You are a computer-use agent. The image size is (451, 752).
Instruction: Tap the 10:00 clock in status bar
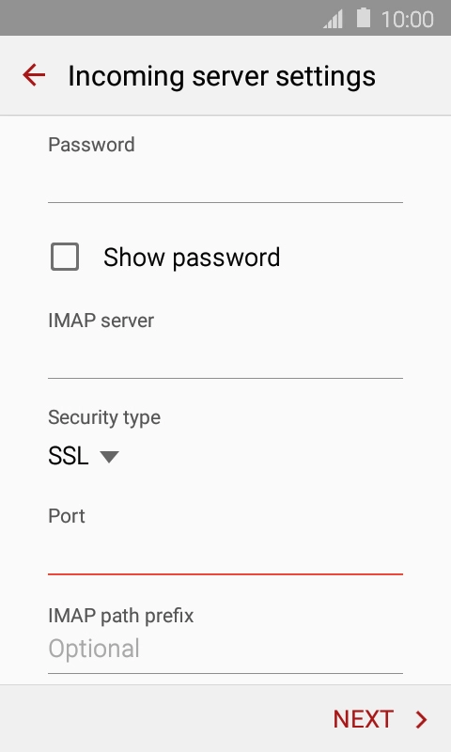pos(408,20)
